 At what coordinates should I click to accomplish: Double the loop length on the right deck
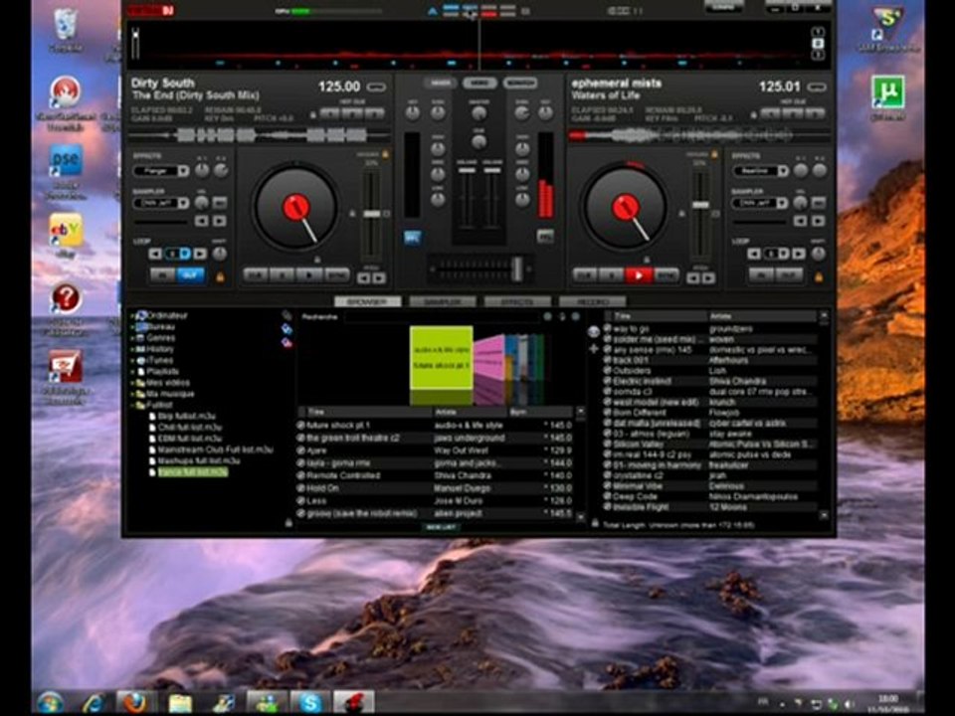799,254
